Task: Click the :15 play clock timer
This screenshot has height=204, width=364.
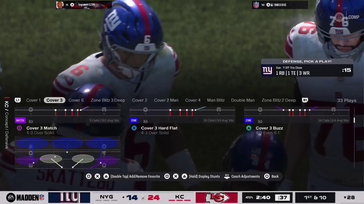Action: (x=346, y=70)
